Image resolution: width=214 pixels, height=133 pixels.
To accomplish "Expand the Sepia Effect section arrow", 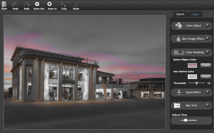I will tap(208, 92).
